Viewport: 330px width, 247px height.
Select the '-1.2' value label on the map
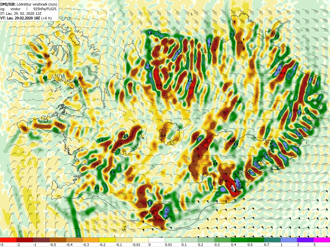pyautogui.click(x=130, y=85)
